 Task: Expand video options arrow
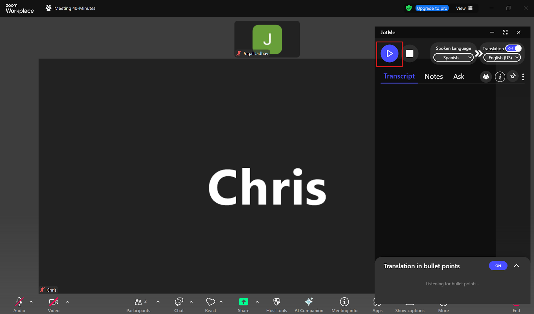[x=67, y=302]
